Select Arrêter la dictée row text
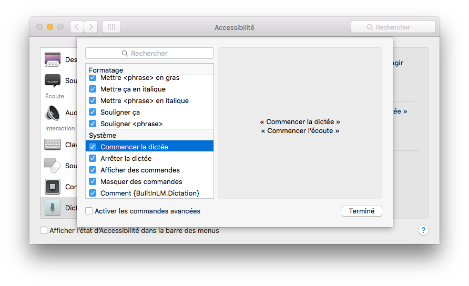 coord(126,158)
